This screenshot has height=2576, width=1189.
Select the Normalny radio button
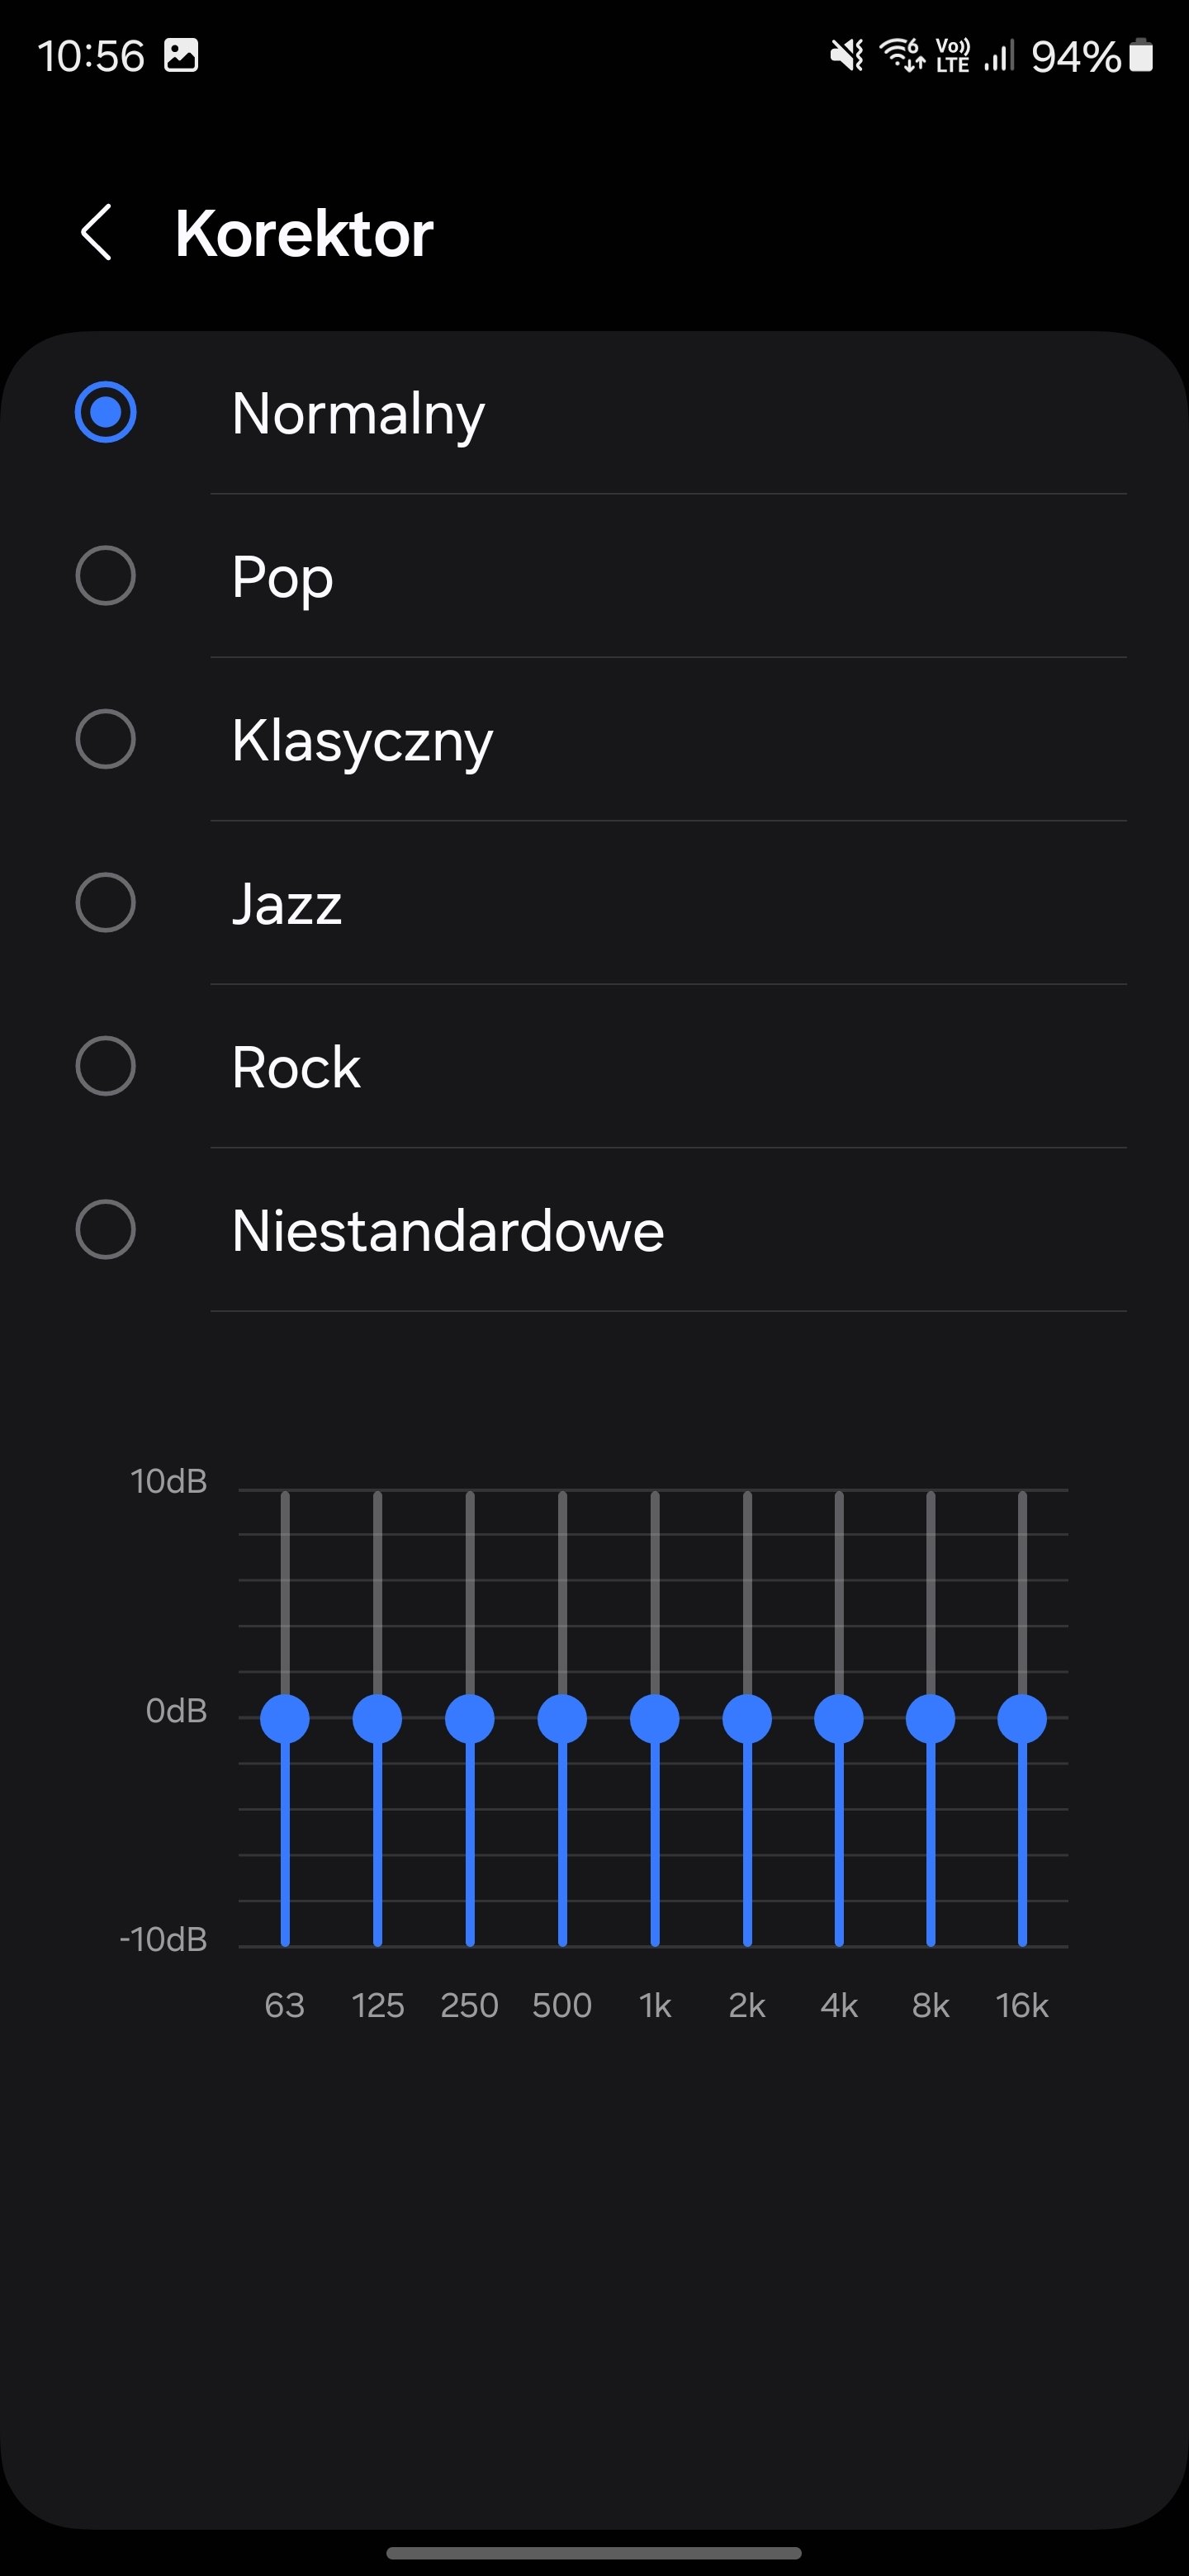click(106, 412)
